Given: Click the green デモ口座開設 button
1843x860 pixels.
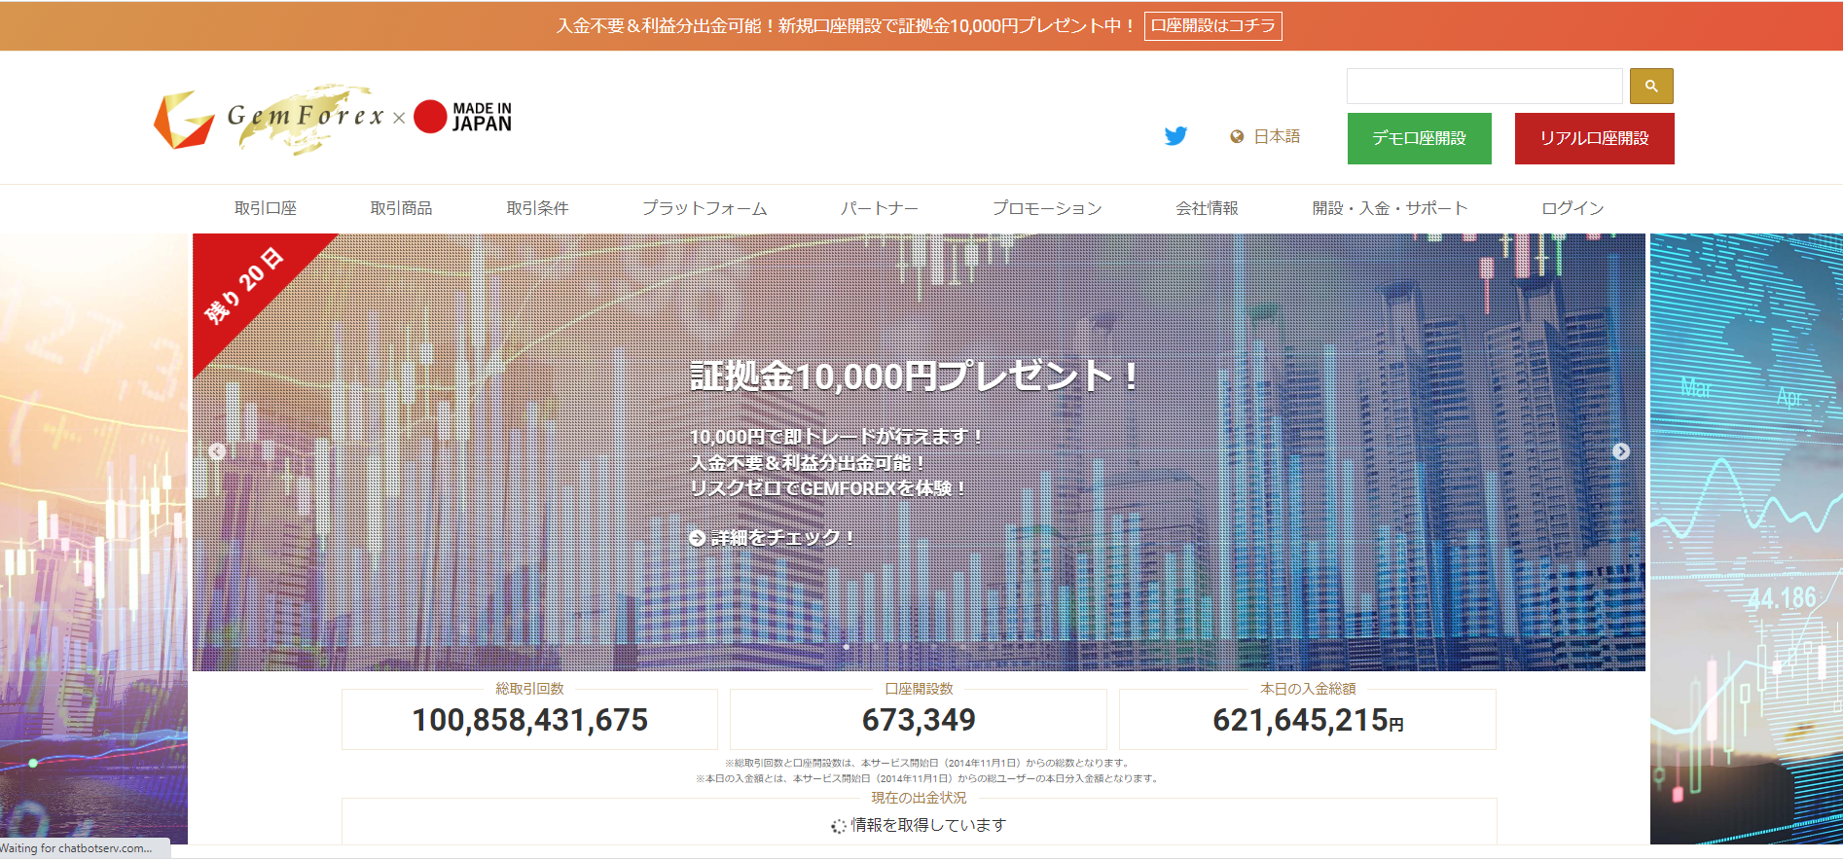Looking at the screenshot, I should pos(1419,138).
